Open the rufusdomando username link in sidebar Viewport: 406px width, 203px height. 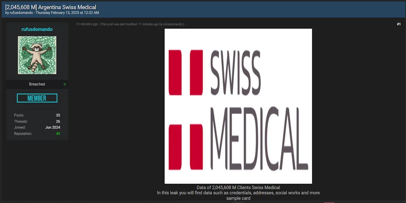pos(37,30)
